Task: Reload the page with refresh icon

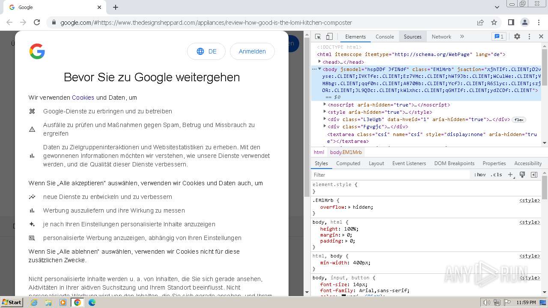Action: pyautogui.click(x=37, y=22)
